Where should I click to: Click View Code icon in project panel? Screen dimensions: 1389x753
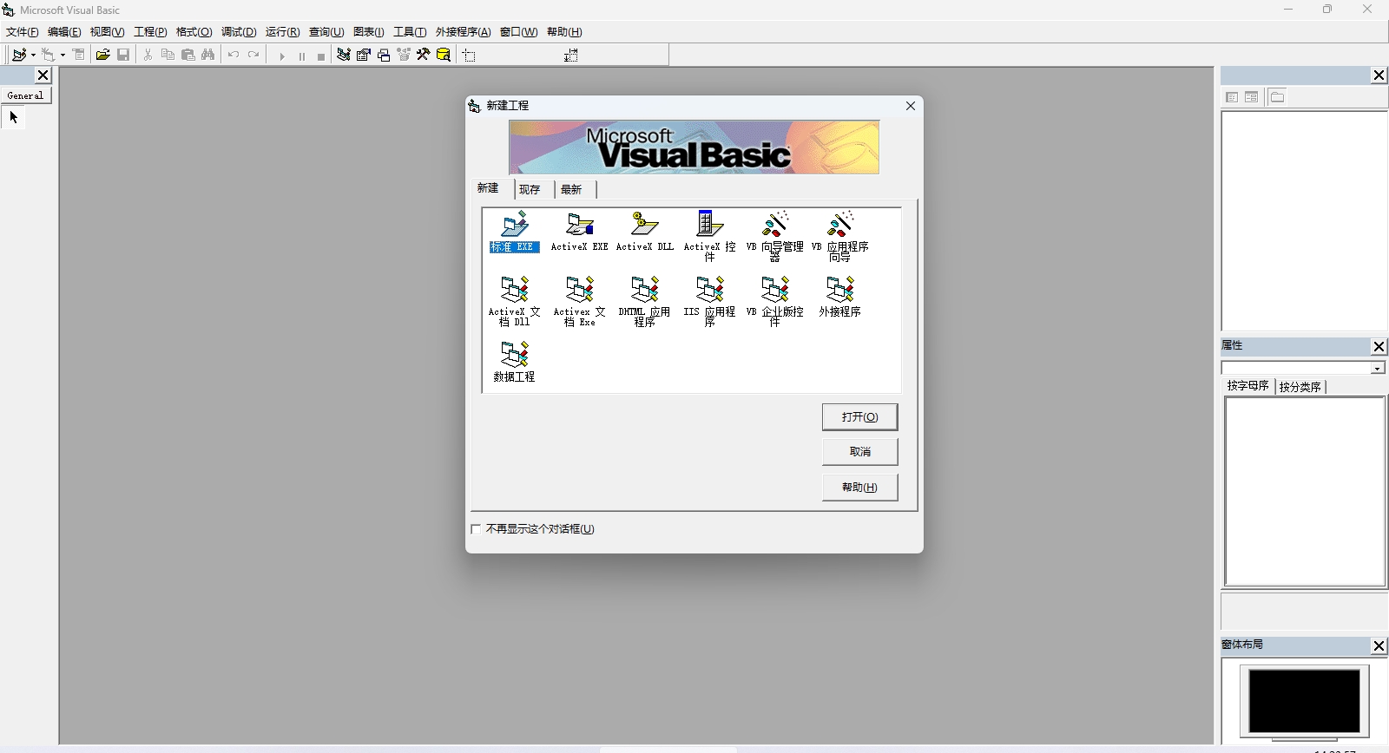(x=1232, y=97)
